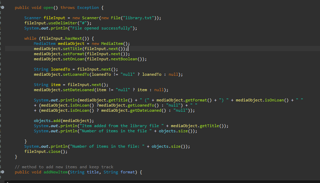
Task: Click the 'open' method name in declaration
Action: click(48, 8)
